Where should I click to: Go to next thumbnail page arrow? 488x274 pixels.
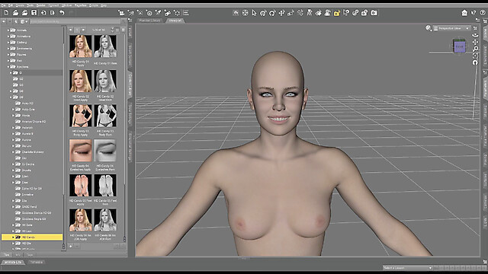pyautogui.click(x=83, y=30)
